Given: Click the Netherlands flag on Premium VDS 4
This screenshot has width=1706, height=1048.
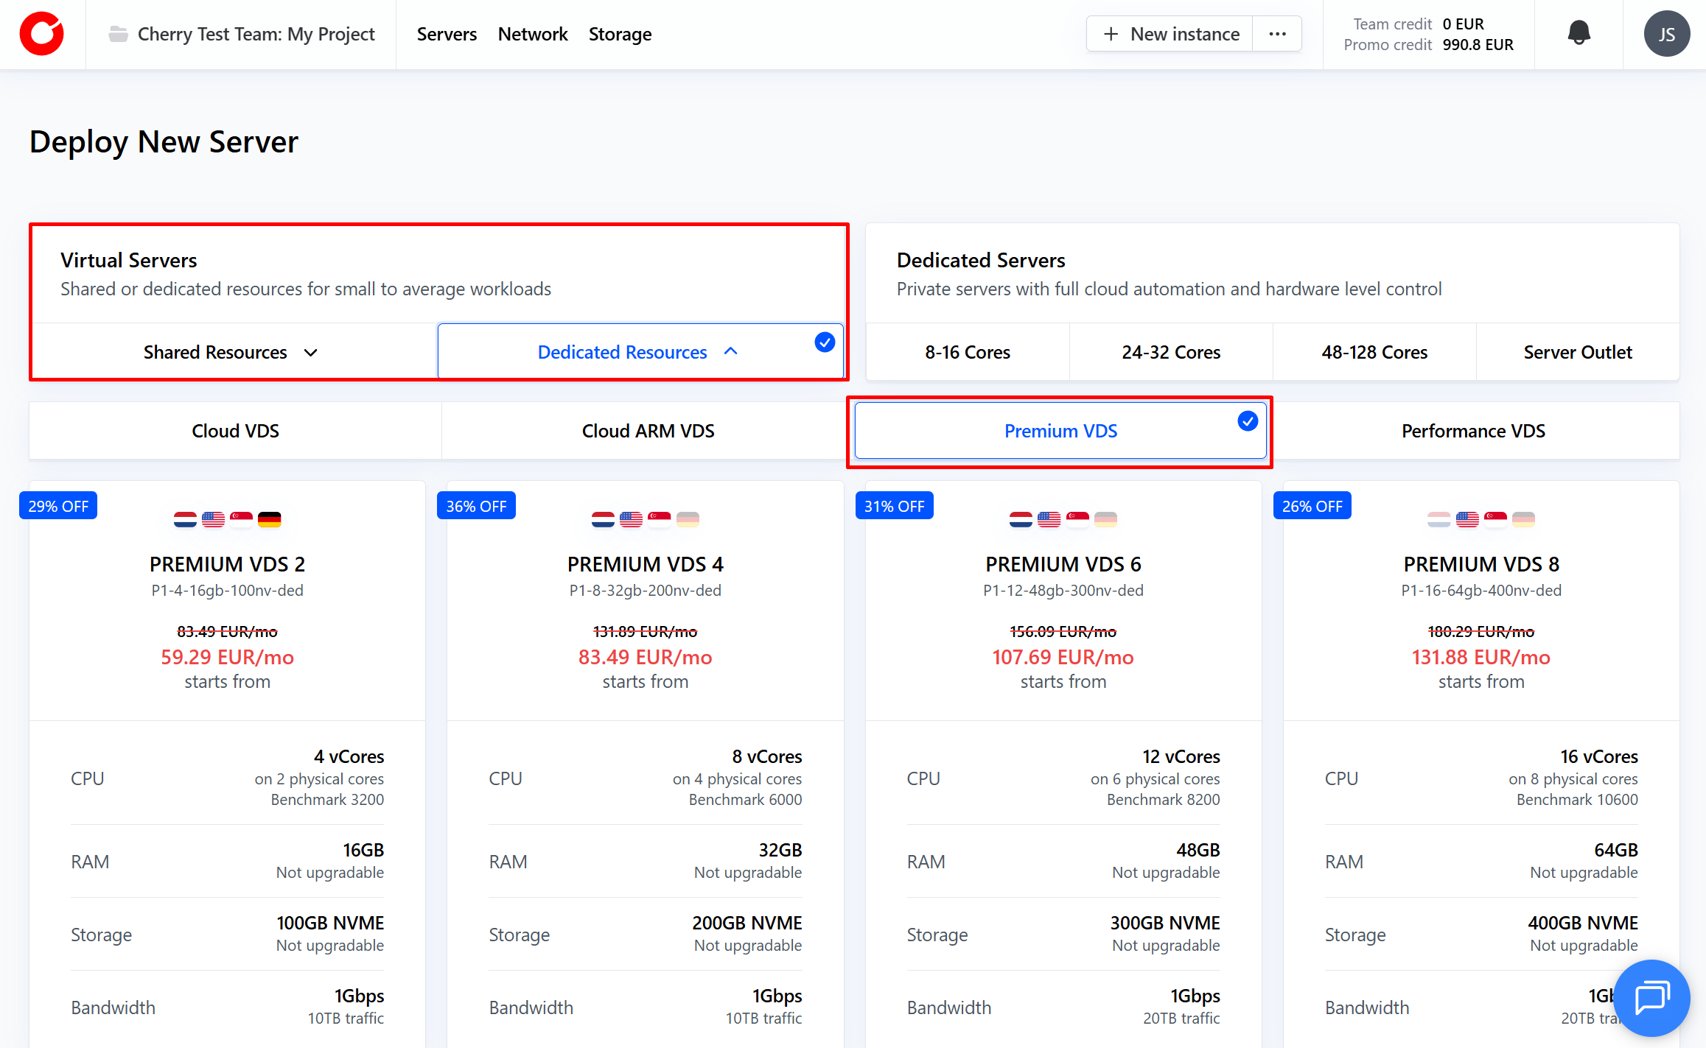Looking at the screenshot, I should pyautogui.click(x=603, y=519).
